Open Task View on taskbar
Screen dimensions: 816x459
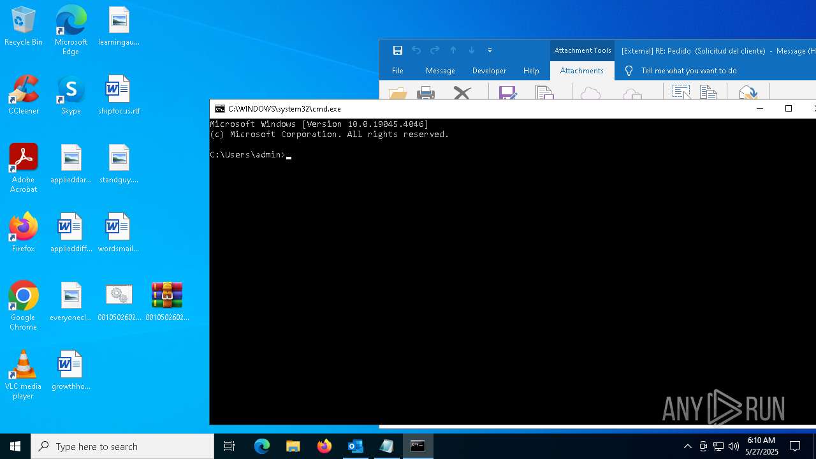coord(229,446)
